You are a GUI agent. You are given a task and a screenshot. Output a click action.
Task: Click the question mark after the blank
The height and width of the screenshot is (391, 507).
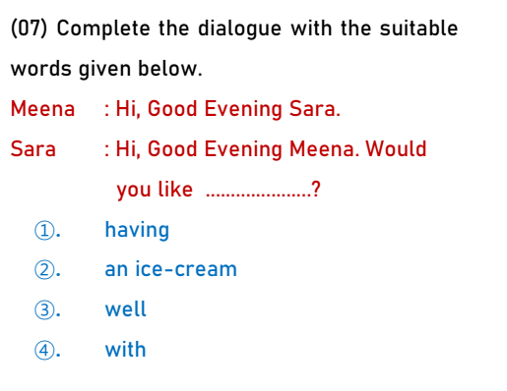pos(316,190)
